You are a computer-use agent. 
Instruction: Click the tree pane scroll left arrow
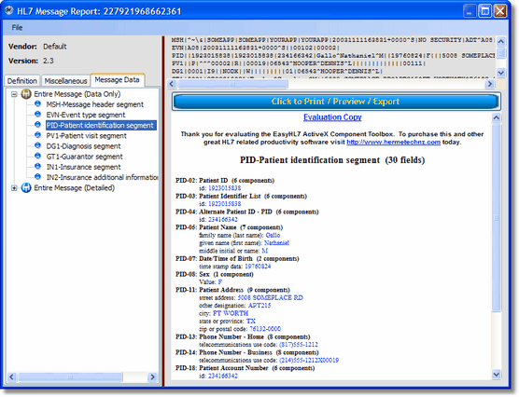(11, 376)
